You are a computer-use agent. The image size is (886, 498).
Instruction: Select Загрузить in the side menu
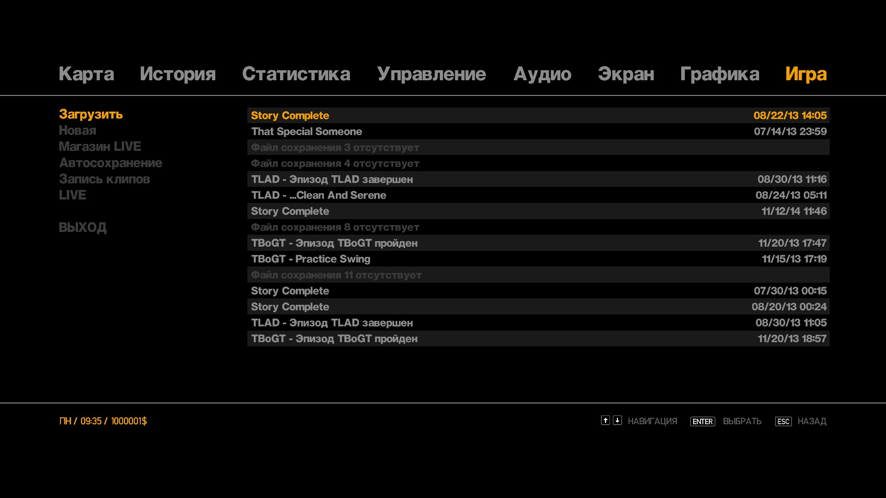[x=91, y=114]
